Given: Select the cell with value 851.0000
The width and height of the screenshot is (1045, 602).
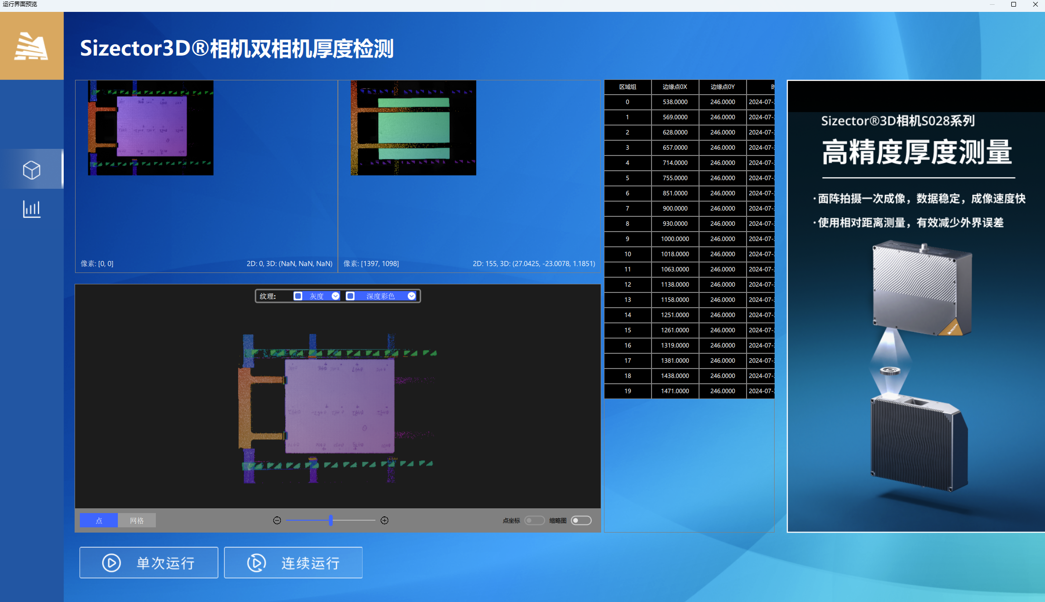Looking at the screenshot, I should point(675,194).
